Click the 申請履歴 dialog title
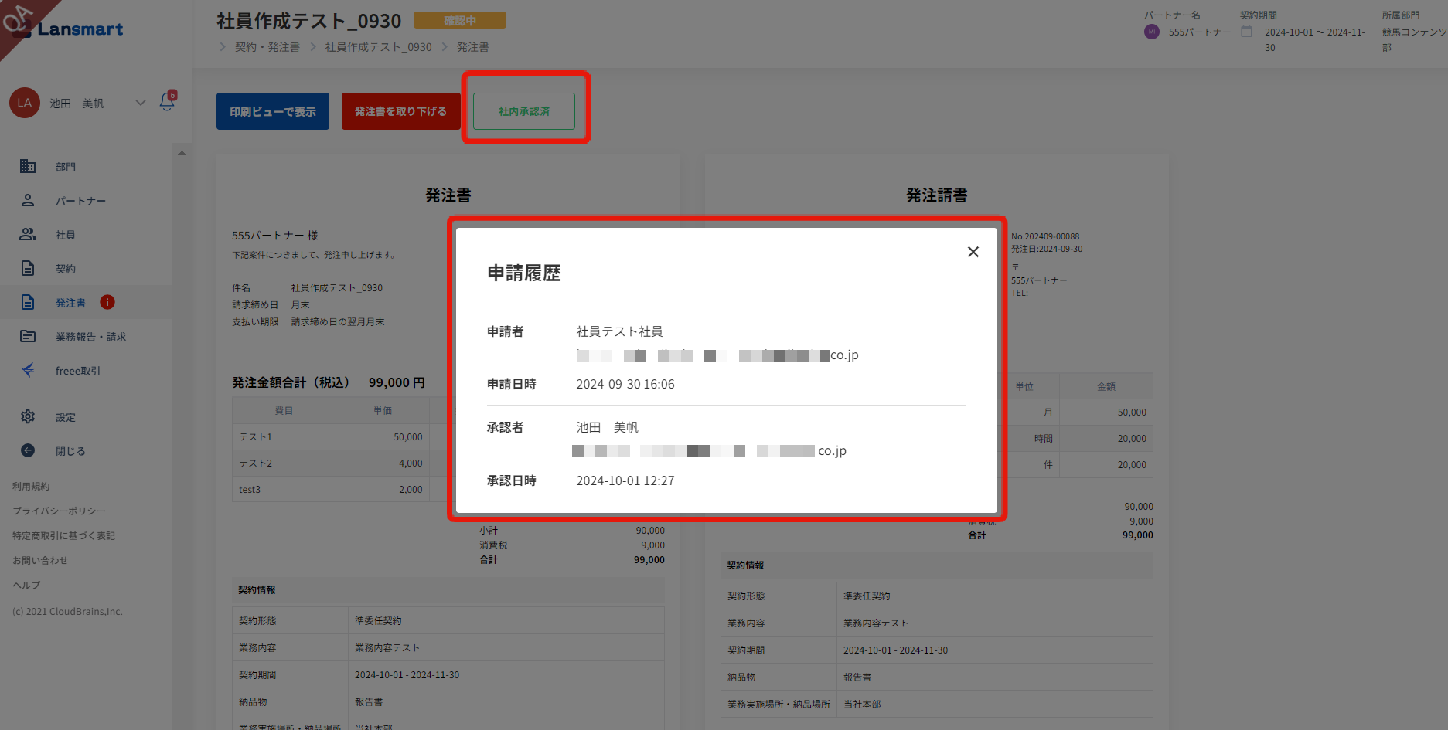This screenshot has width=1448, height=730. click(x=524, y=273)
